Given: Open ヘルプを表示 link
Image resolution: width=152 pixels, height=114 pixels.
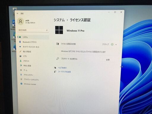Looking at the screenshot, I should (62, 68).
